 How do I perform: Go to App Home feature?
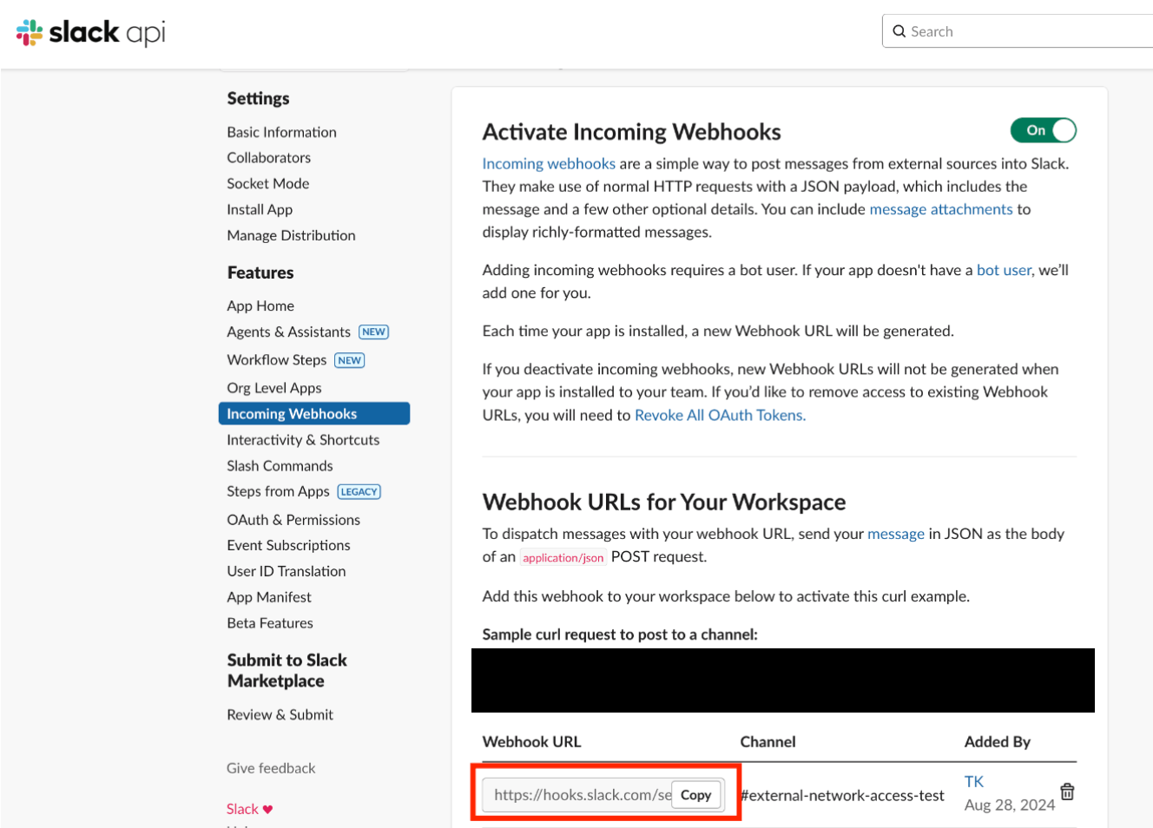click(x=260, y=306)
